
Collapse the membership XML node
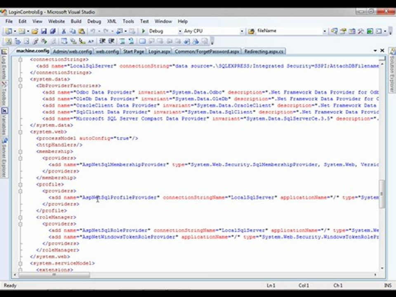click(20, 151)
